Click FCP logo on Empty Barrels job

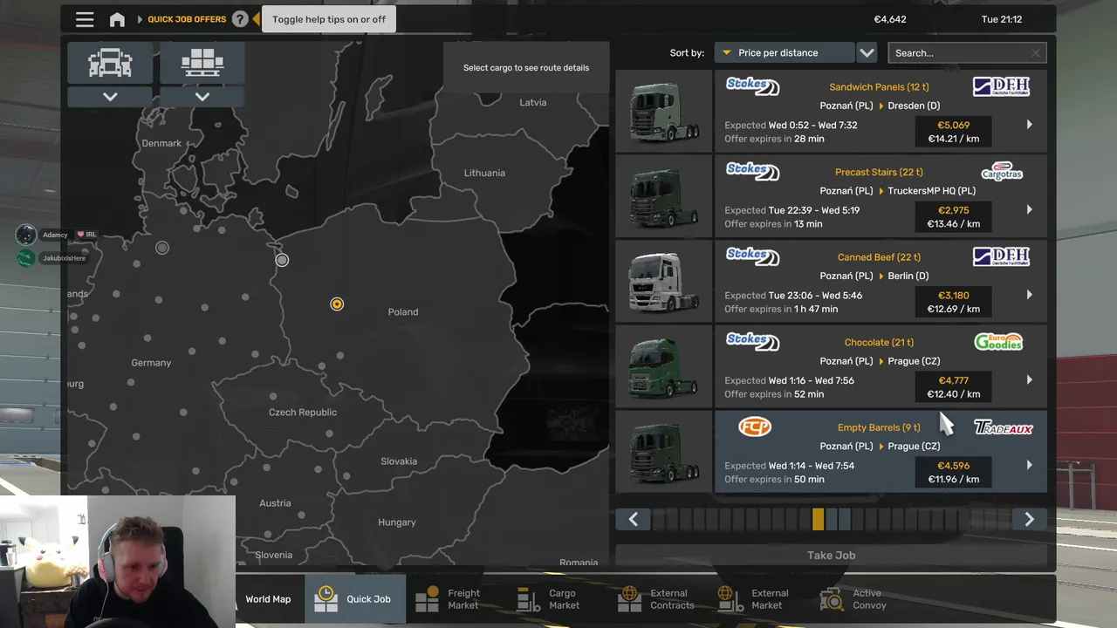coord(755,427)
